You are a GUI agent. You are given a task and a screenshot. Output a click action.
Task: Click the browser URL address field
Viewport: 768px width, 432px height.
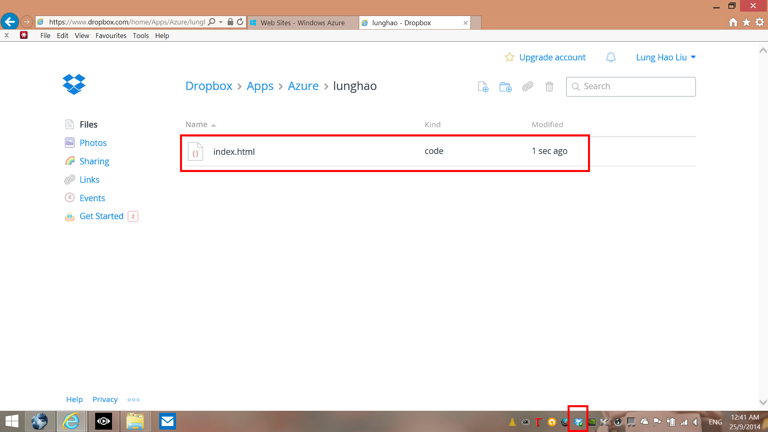[127, 22]
